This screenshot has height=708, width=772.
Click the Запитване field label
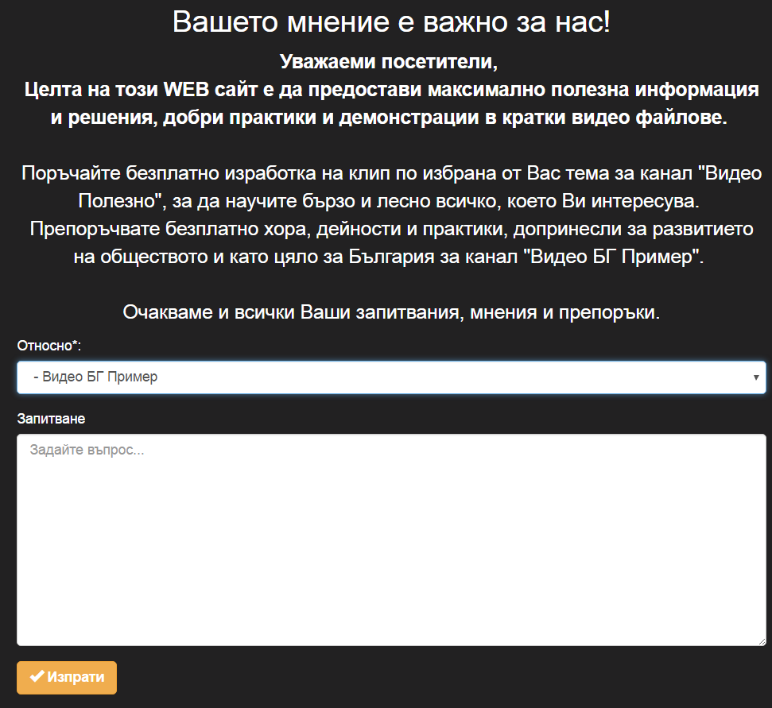point(51,418)
